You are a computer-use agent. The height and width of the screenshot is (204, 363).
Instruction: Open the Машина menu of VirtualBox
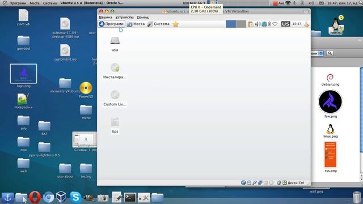point(105,18)
